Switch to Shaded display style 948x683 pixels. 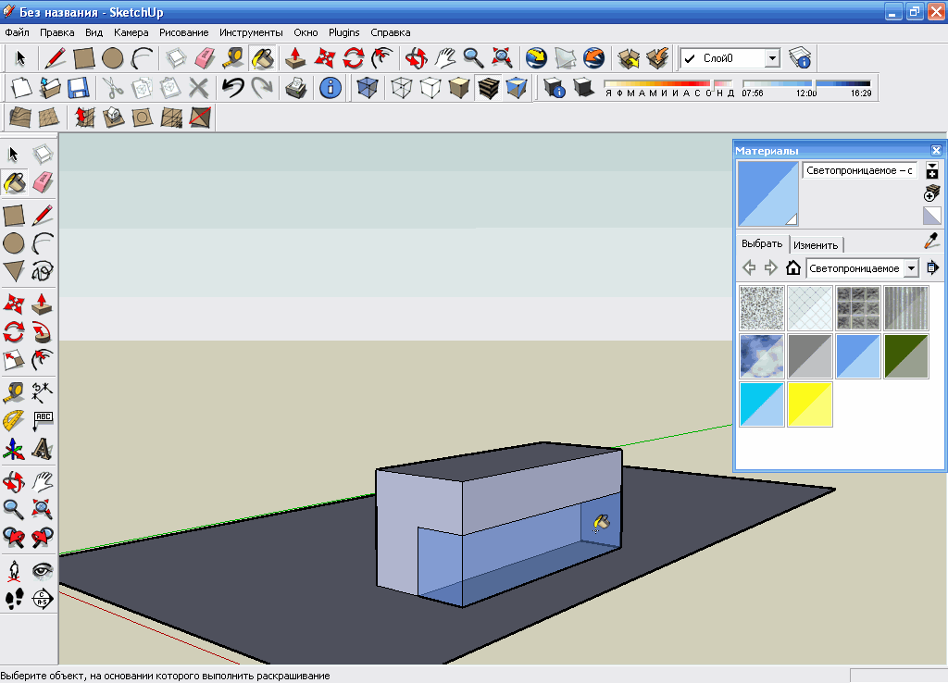[x=459, y=88]
